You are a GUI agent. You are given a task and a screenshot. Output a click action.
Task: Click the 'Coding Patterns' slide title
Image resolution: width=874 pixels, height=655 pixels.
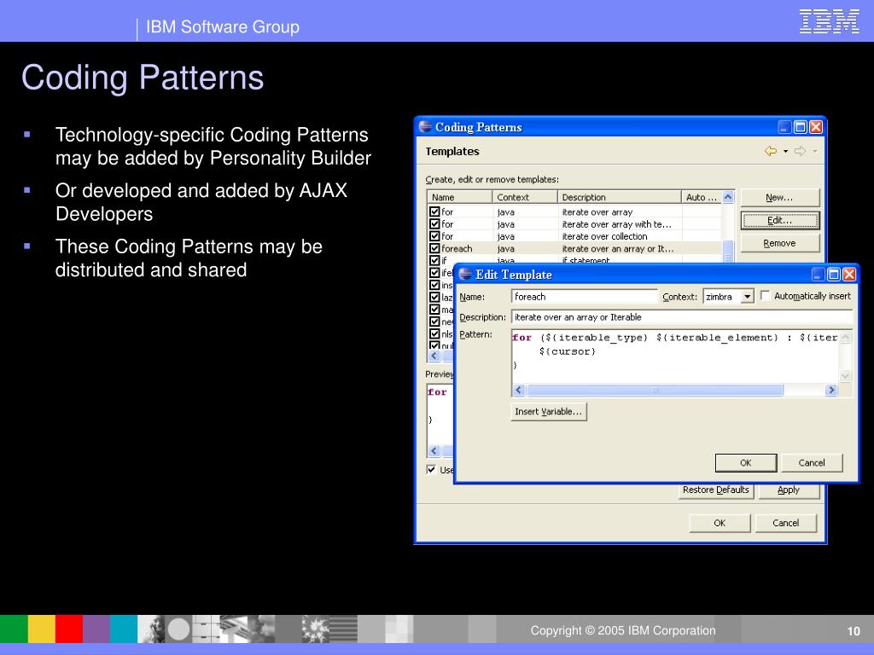[143, 77]
